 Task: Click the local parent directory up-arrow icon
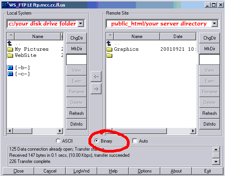tap(10, 43)
